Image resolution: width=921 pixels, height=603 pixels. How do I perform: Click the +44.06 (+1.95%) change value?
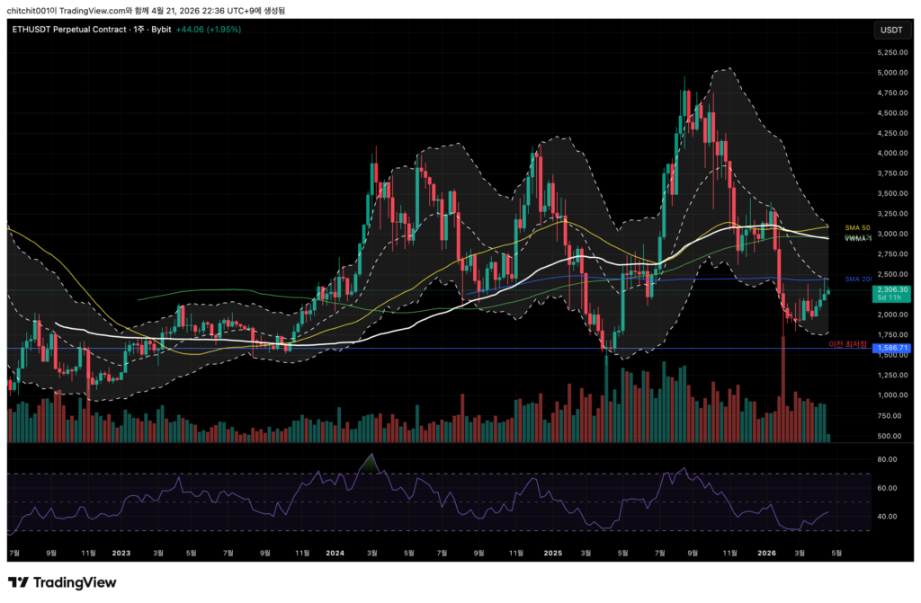[209, 30]
